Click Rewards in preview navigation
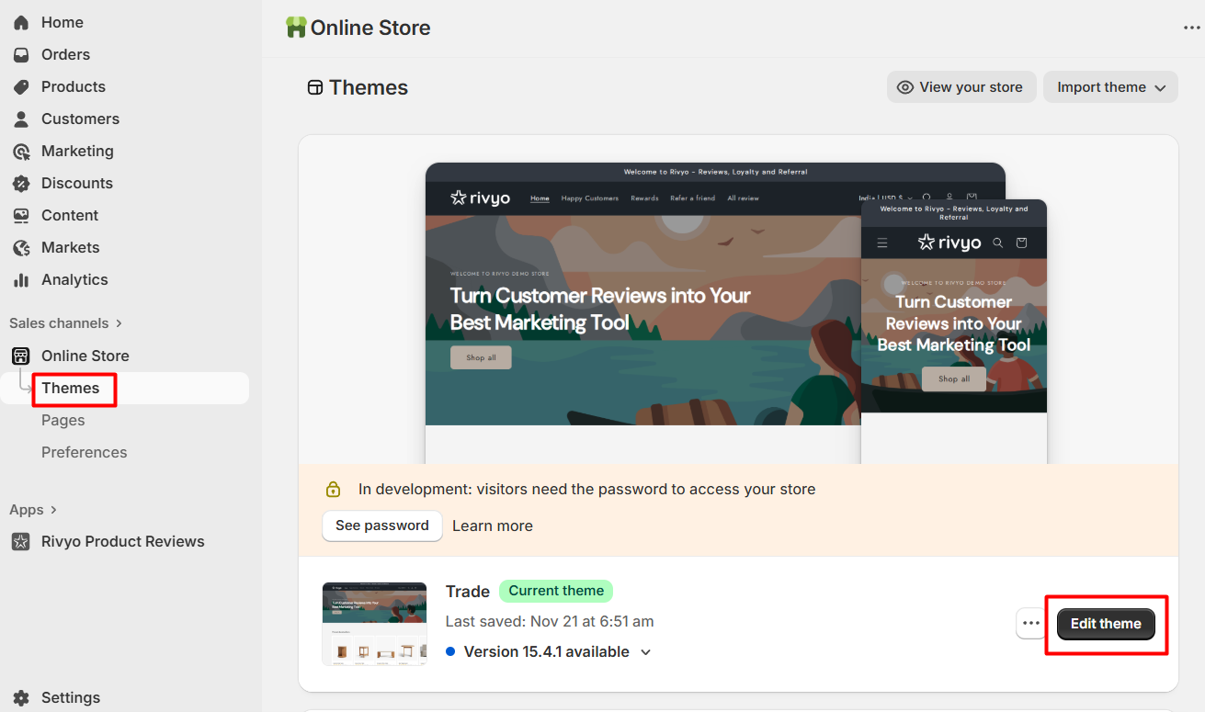 point(644,198)
